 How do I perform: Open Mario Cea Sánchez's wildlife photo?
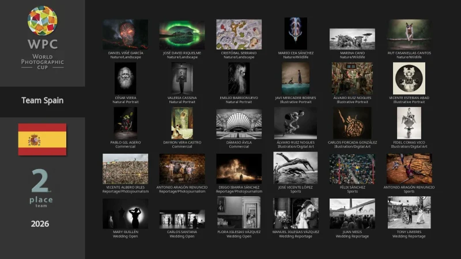click(x=296, y=34)
